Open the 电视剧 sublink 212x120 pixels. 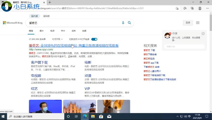pyautogui.click(x=36, y=76)
